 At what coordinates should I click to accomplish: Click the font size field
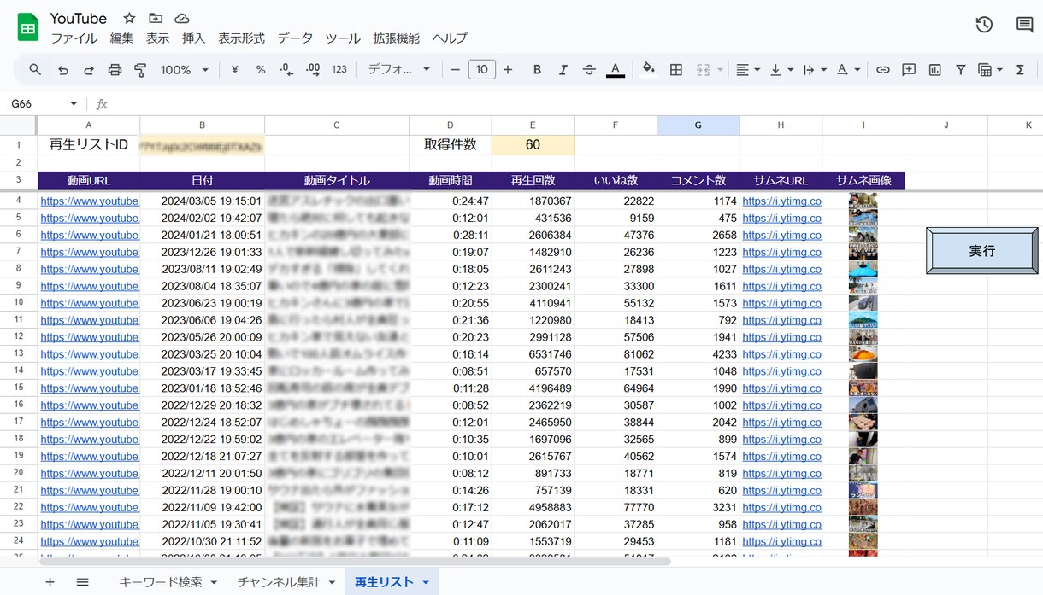(482, 70)
